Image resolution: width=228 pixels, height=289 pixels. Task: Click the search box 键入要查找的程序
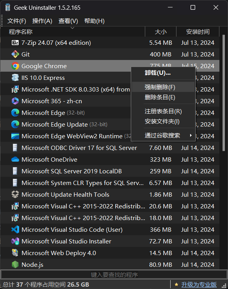coord(114,275)
